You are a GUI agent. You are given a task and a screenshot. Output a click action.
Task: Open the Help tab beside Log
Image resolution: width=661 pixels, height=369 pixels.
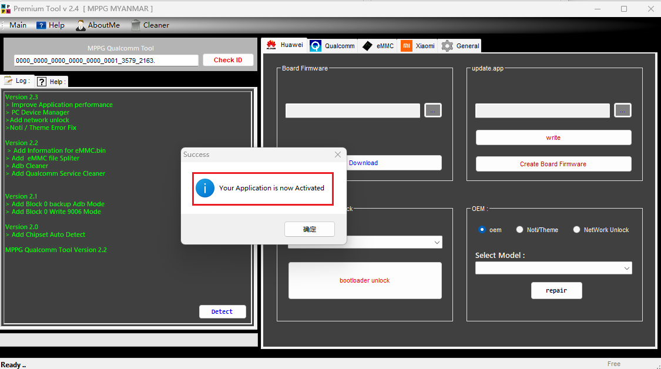point(52,82)
